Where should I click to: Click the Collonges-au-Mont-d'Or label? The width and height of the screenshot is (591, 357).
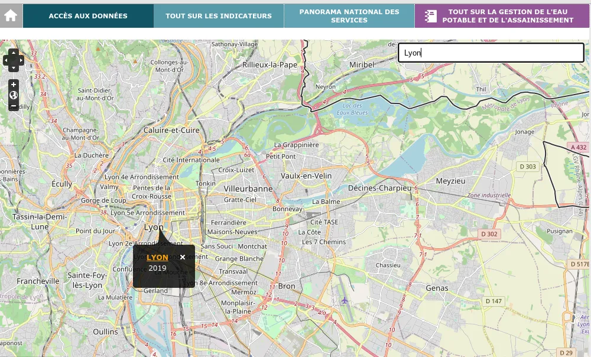(169, 66)
